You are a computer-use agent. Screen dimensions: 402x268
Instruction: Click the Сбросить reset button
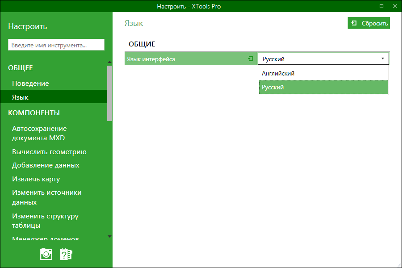[368, 23]
